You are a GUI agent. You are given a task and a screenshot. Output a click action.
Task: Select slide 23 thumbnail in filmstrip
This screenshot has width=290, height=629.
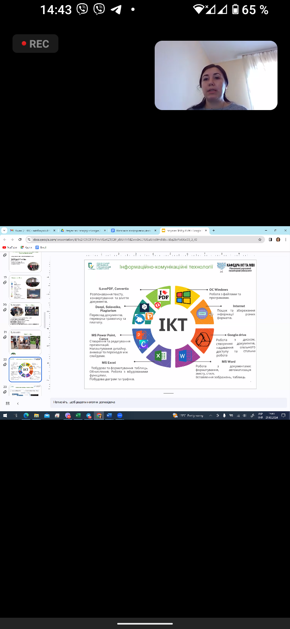pyautogui.click(x=25, y=390)
